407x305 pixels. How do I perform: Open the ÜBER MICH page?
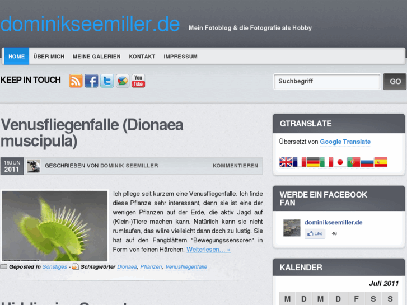pyautogui.click(x=49, y=57)
